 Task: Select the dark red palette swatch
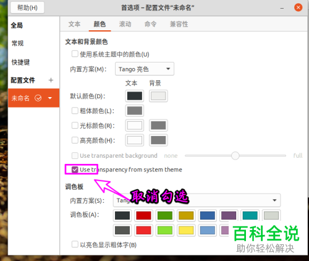pos(143,215)
